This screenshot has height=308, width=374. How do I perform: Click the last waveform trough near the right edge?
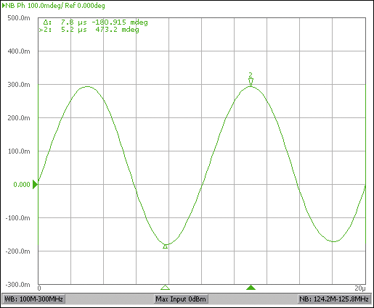(x=334, y=241)
